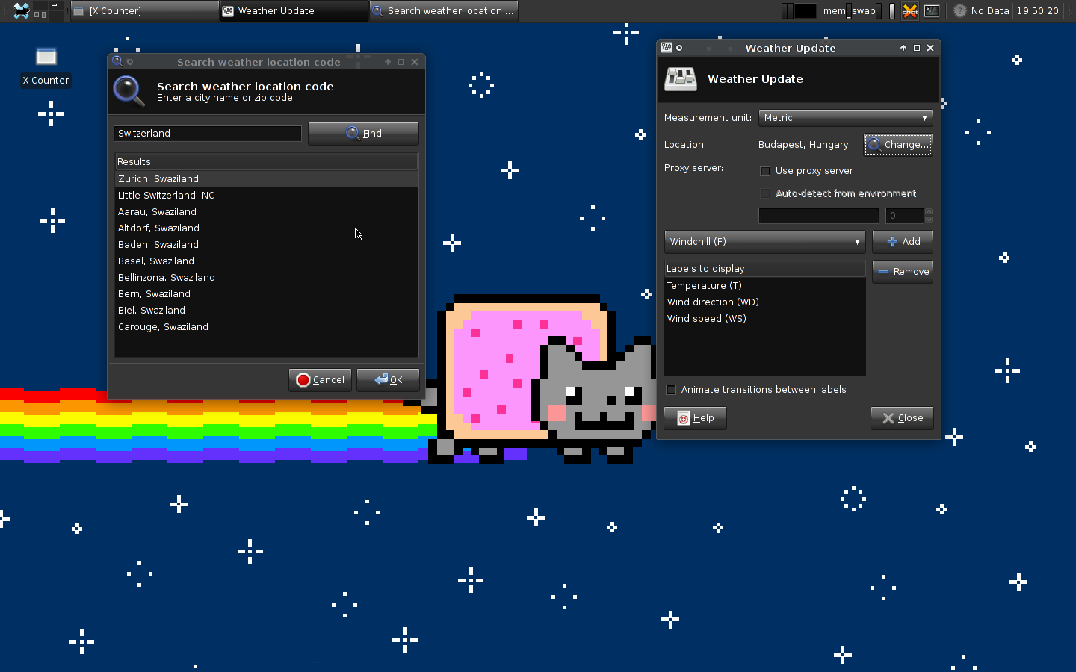The image size is (1076, 672).
Task: Close the Search weather location code window
Action: coord(415,62)
